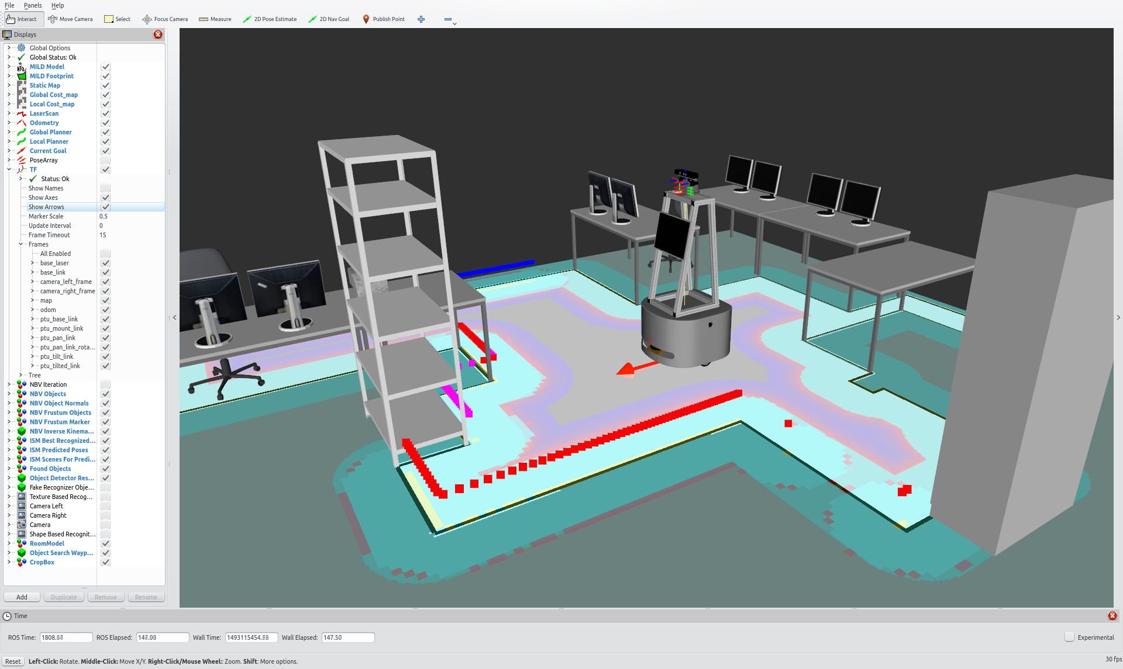Collapse the TF display tree
The height and width of the screenshot is (669, 1123).
tap(9, 169)
